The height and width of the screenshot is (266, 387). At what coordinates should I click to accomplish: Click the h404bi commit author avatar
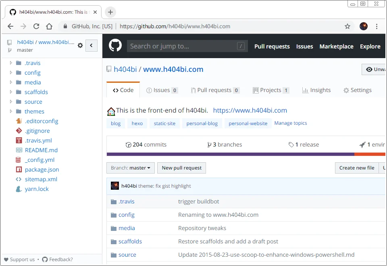(115, 186)
